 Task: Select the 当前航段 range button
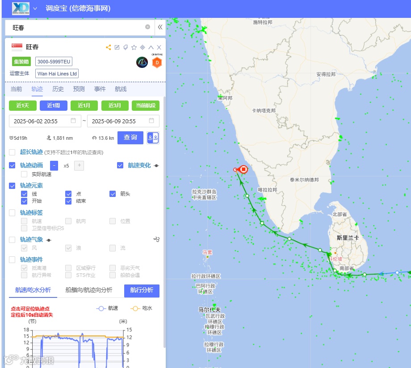(146, 106)
